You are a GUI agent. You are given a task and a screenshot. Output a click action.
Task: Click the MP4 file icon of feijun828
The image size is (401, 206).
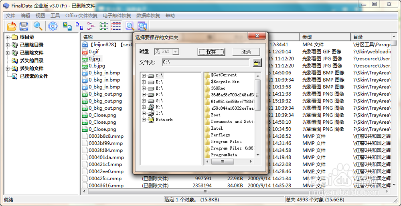(x=85, y=45)
